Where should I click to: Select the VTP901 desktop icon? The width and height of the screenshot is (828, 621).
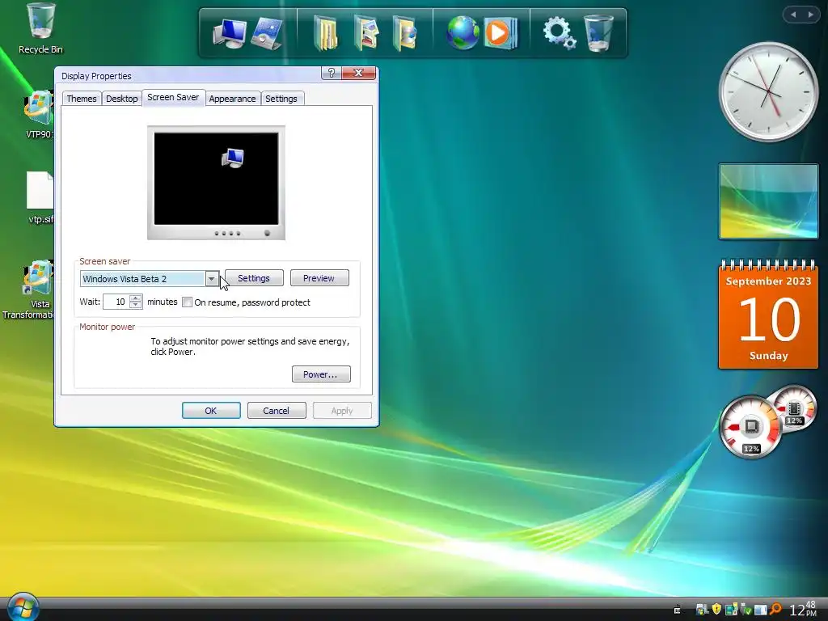click(x=40, y=115)
